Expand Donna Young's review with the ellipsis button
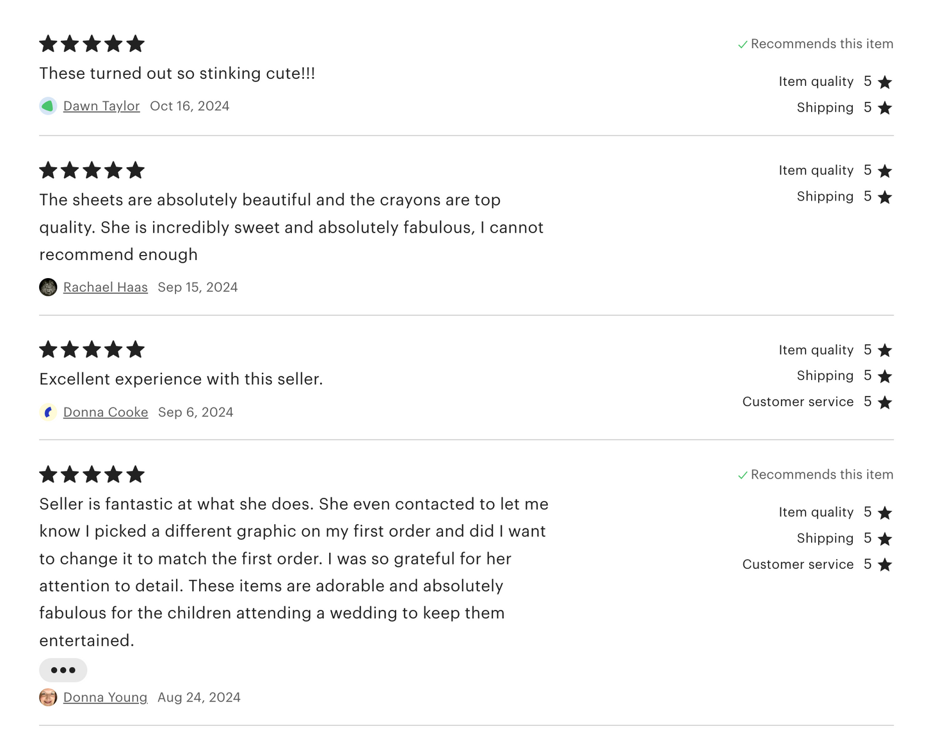925x756 pixels. pyautogui.click(x=63, y=670)
